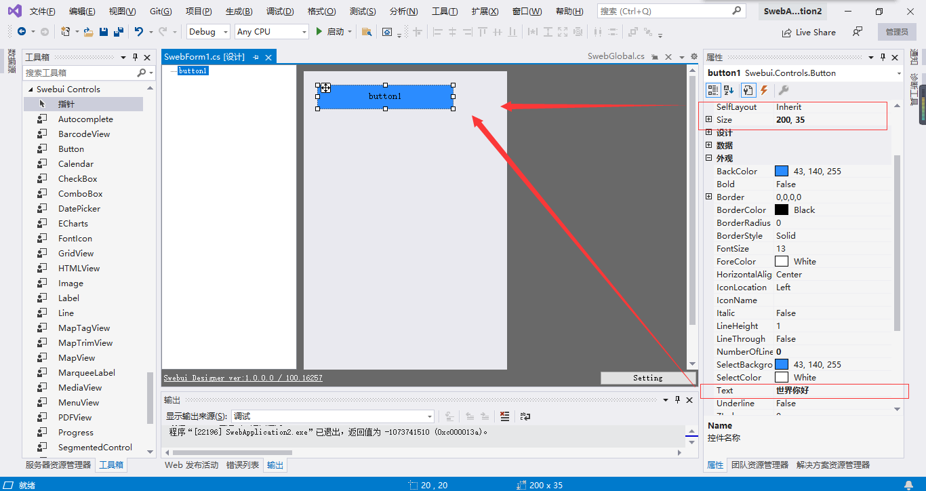This screenshot has height=491, width=926.
Task: Open the Web 发布活动 tab
Action: point(191,465)
